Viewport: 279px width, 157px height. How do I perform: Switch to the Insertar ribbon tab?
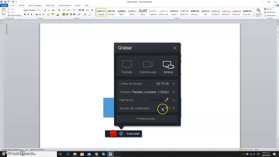pos(21,5)
